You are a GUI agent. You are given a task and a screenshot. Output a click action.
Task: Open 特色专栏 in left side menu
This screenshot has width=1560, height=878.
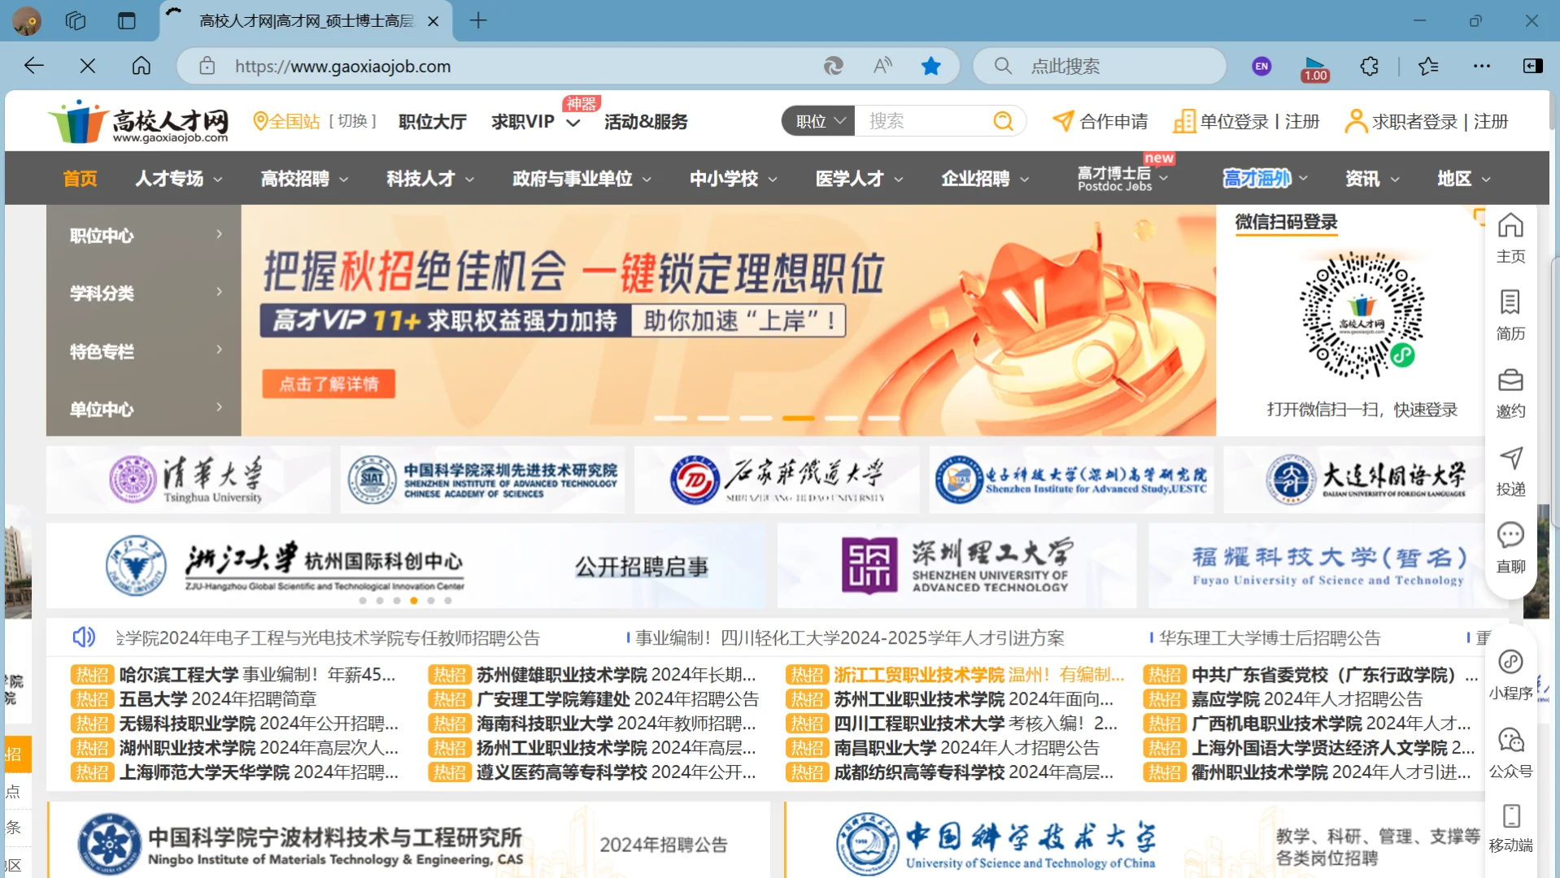pos(144,351)
